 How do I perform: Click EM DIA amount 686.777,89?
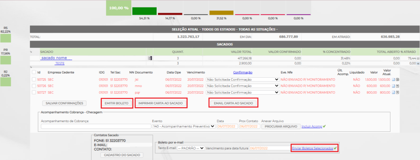[288, 37]
